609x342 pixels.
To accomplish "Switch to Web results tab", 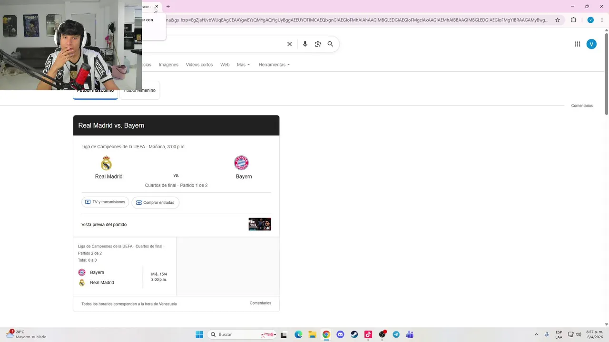I will pos(225,65).
